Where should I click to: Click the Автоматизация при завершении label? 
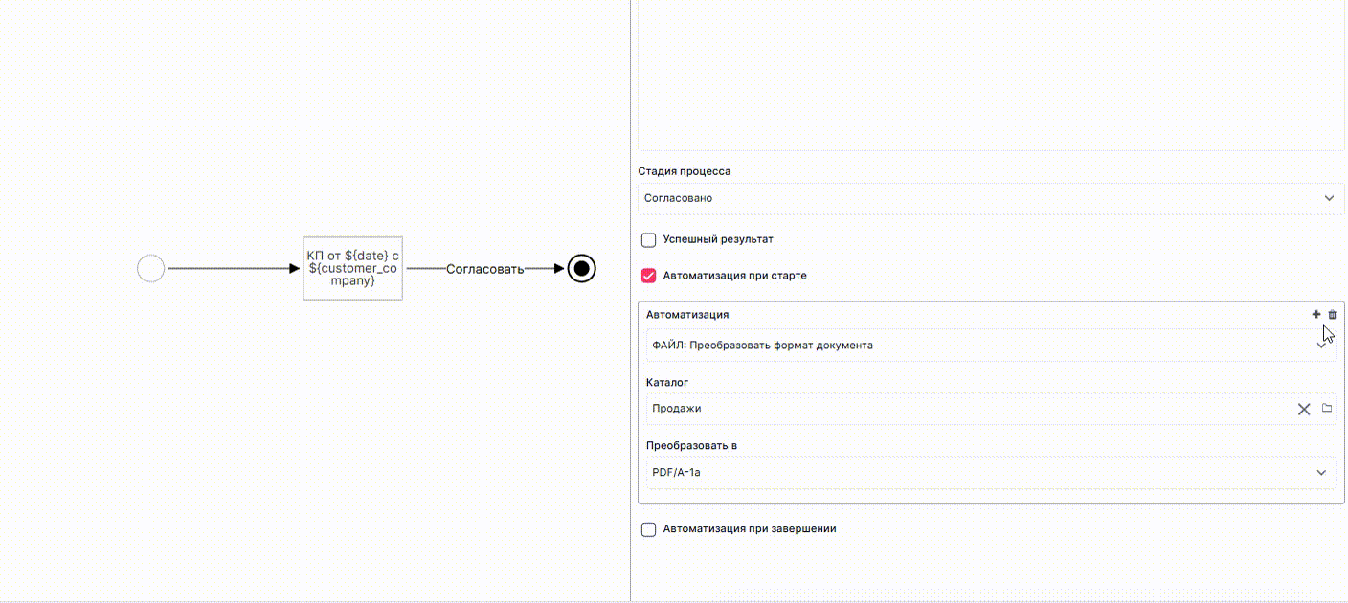coord(750,528)
